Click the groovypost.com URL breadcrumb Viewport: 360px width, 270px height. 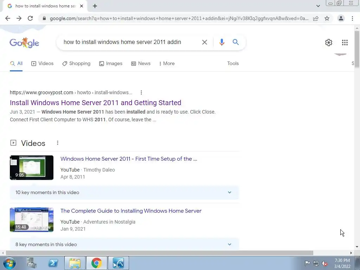point(71,92)
